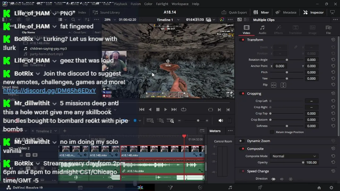Screen dimensions: 340x191
Task: Open the Fairlight menu
Action: coord(162,4)
